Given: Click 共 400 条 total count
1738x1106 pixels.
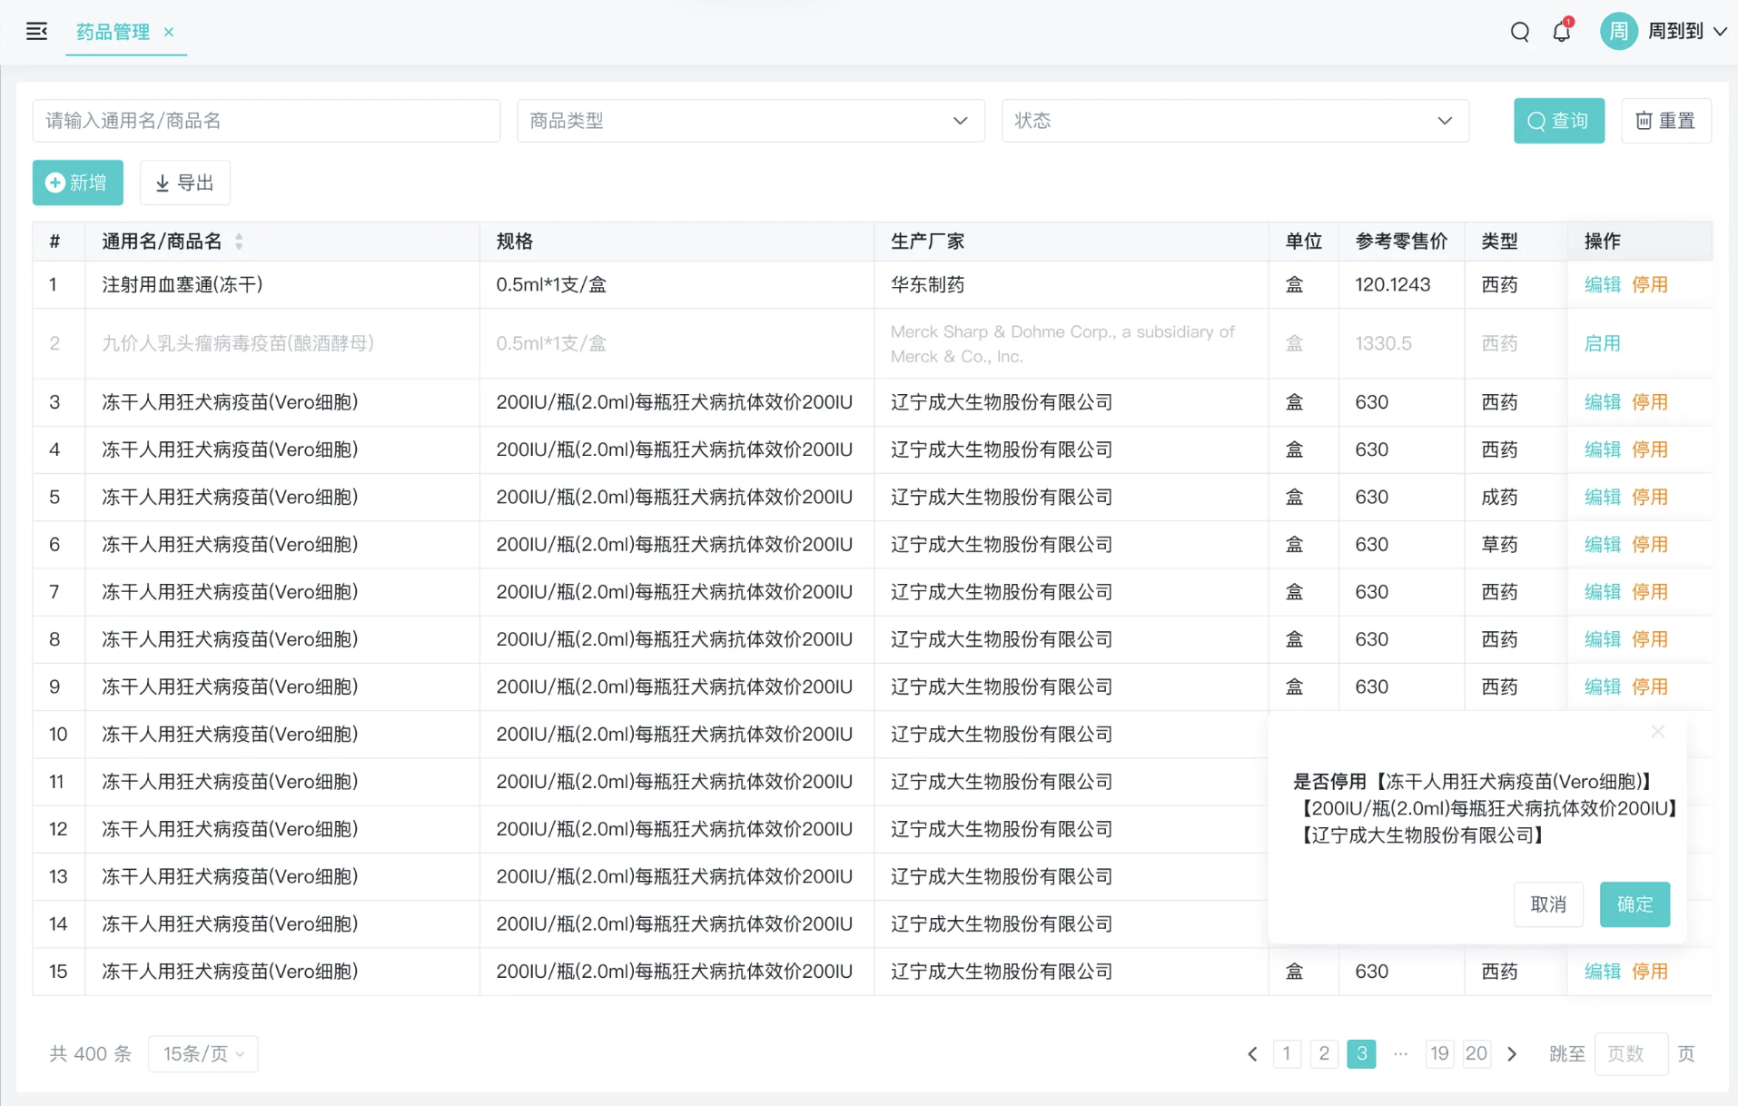Looking at the screenshot, I should tap(90, 1053).
